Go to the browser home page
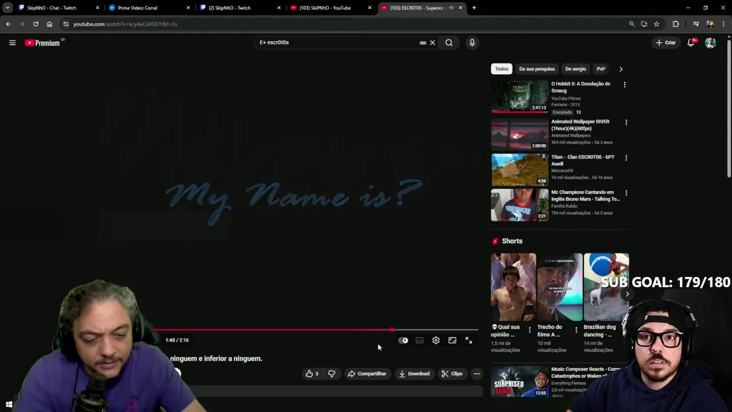The height and width of the screenshot is (412, 732). (49, 24)
